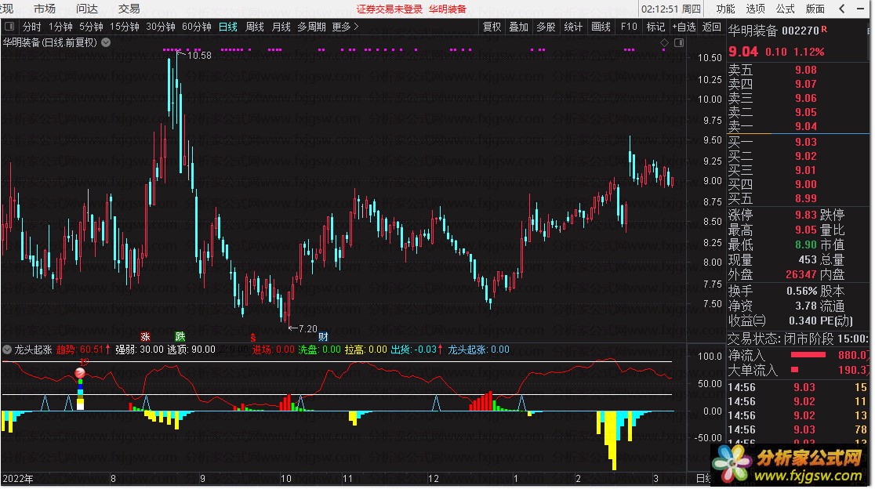The image size is (875, 489).
Task: Open the 选项 menu
Action: tap(756, 9)
